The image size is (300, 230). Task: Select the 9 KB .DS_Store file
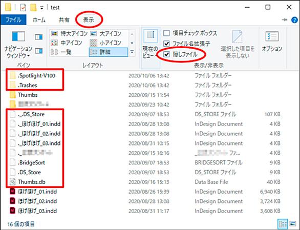[x=29, y=172]
